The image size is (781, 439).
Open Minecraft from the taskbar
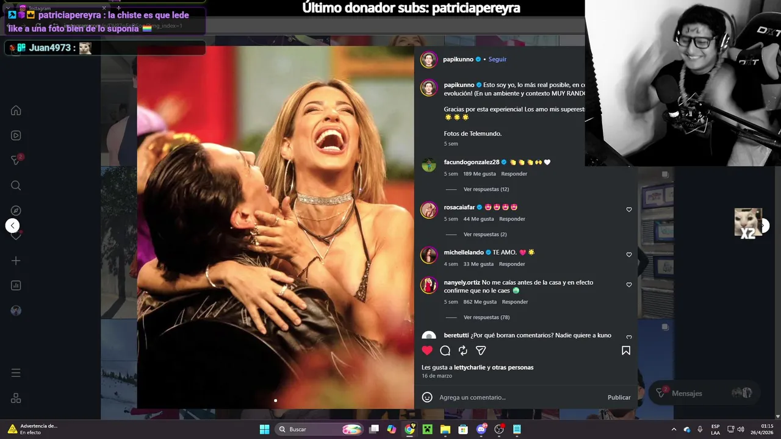pos(428,429)
